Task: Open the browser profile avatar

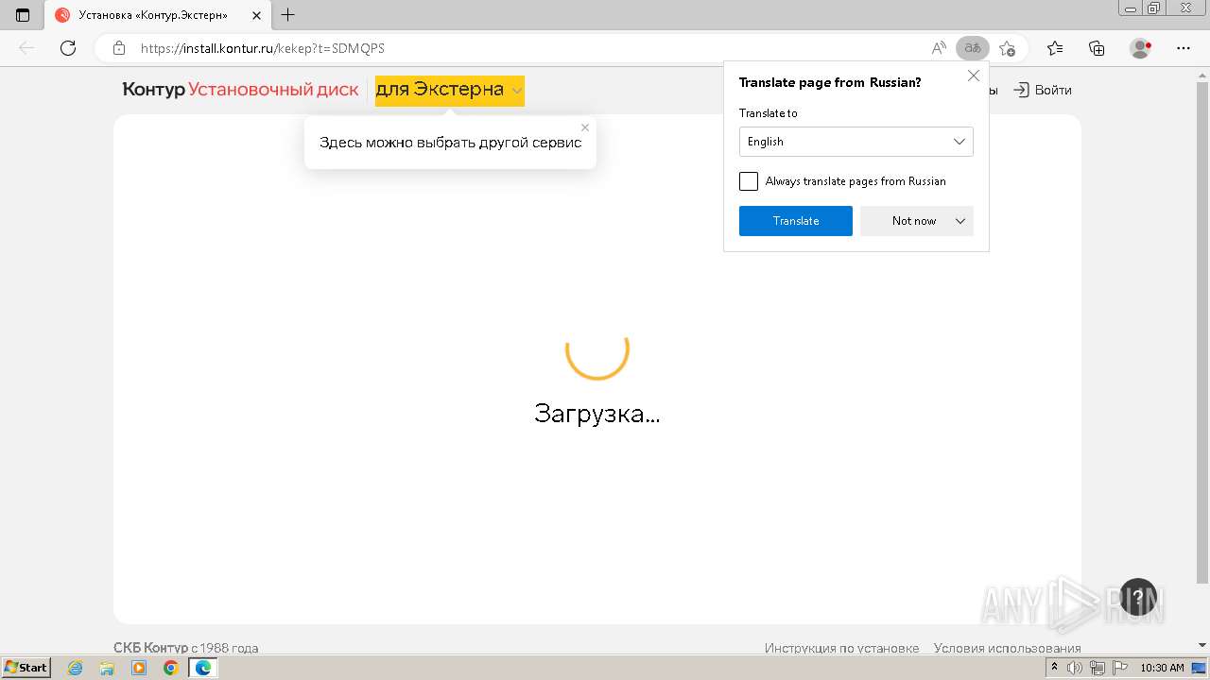Action: pos(1141,48)
